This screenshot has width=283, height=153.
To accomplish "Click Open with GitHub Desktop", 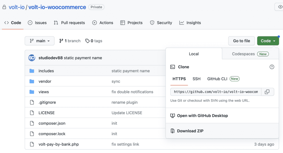I will [x=202, y=116].
